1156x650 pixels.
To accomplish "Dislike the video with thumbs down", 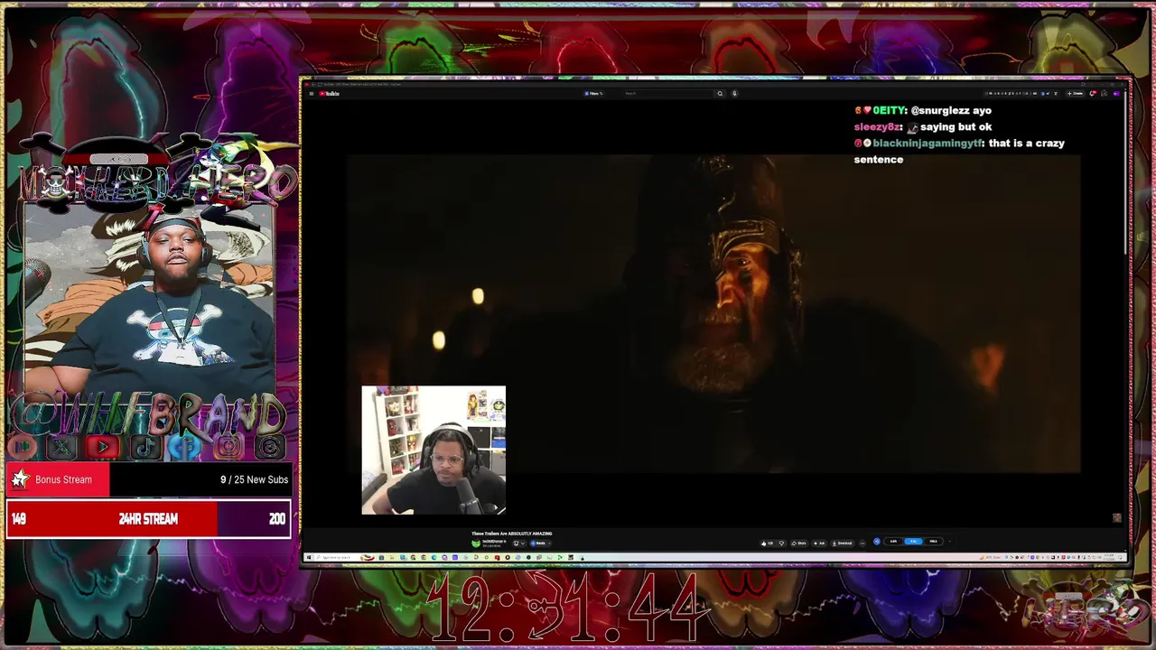I will point(782,543).
